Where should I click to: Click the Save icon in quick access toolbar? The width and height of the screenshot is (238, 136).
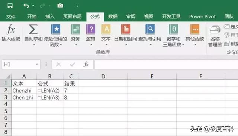click(x=10, y=6)
